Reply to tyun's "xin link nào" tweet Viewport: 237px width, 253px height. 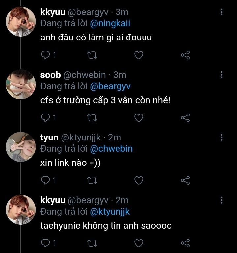click(x=45, y=180)
